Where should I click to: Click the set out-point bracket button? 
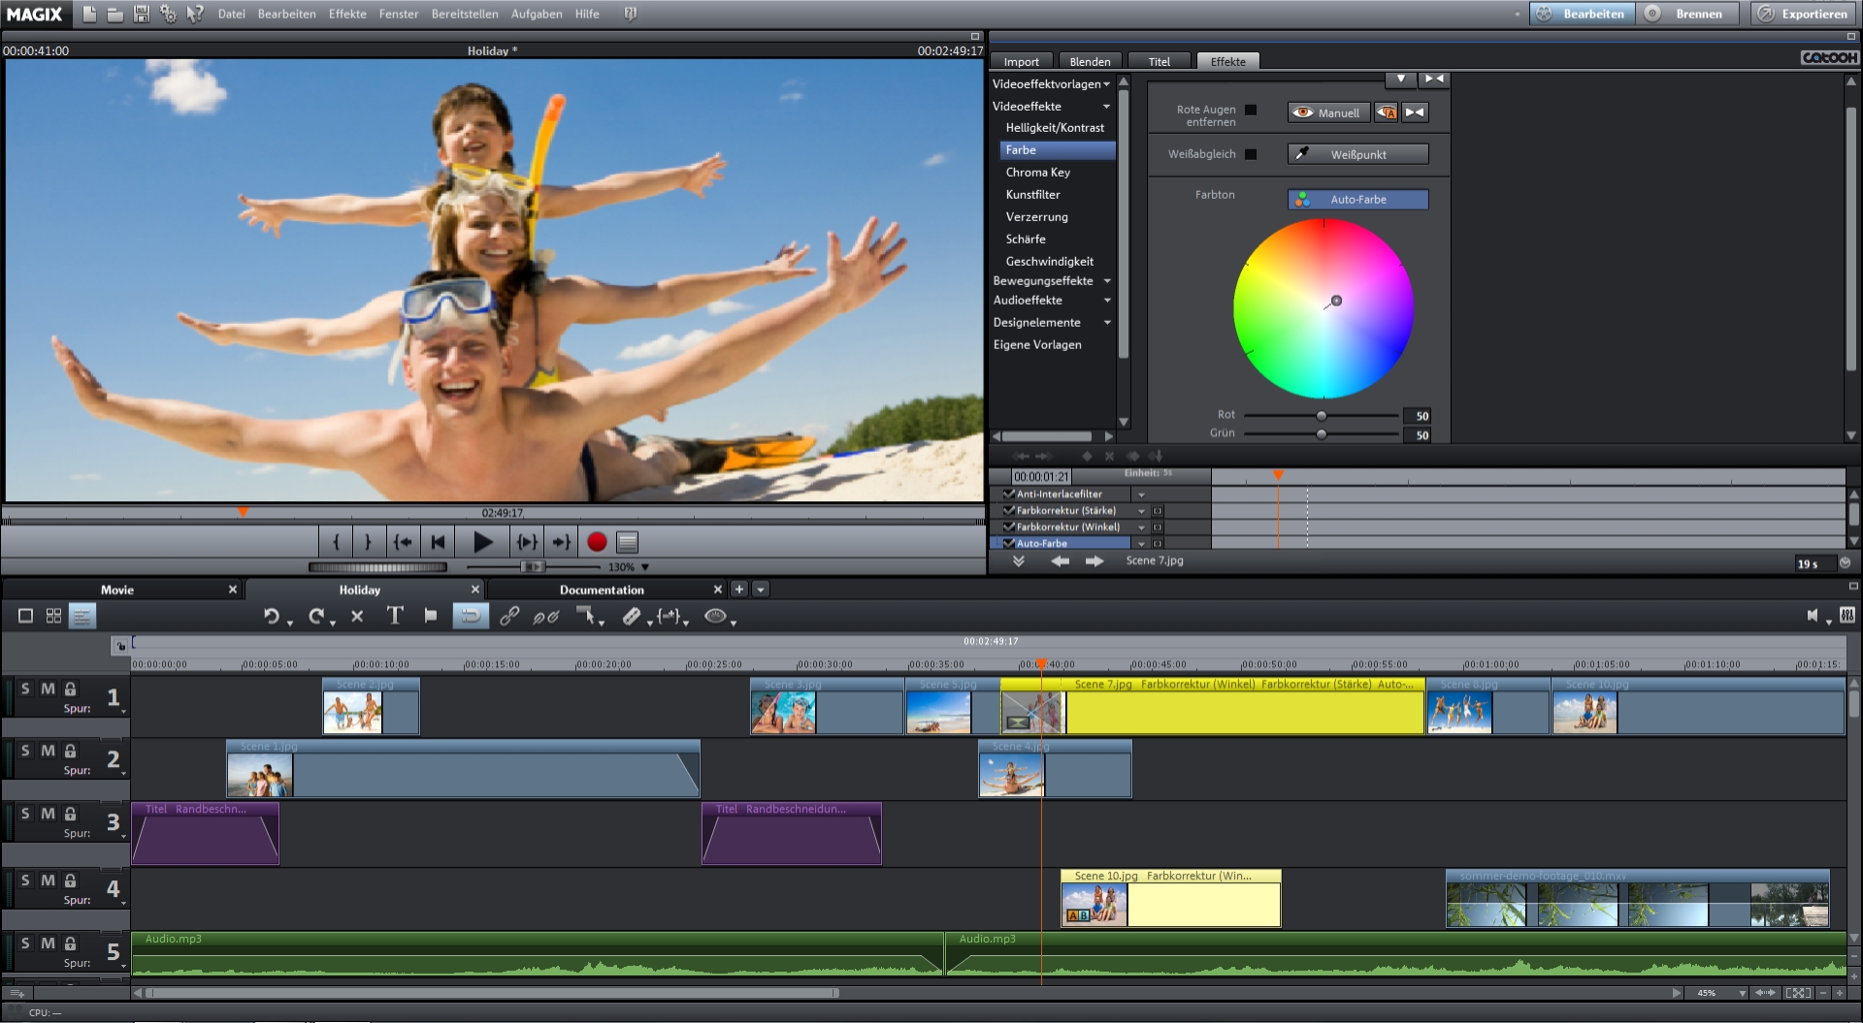[x=368, y=542]
